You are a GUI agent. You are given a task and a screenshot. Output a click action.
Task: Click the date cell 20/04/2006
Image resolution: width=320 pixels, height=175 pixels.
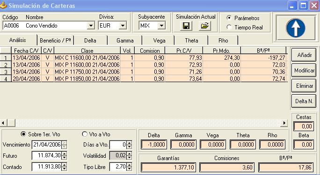(26, 78)
